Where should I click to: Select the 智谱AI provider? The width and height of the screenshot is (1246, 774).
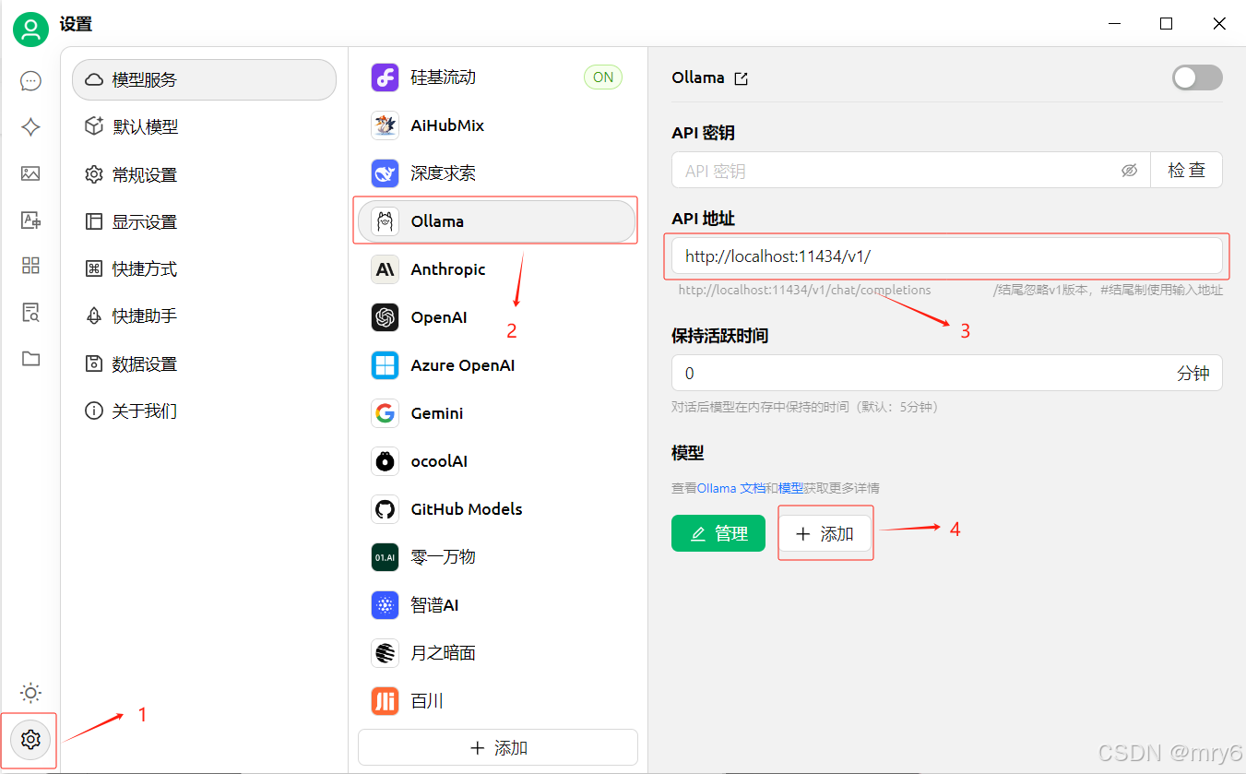tap(497, 605)
